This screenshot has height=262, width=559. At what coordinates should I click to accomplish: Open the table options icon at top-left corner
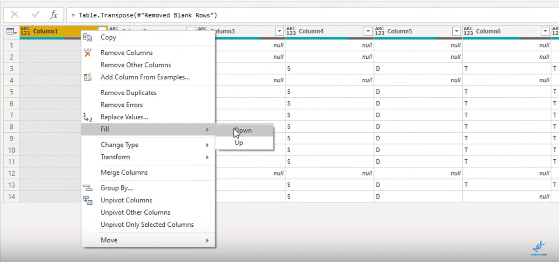[11, 32]
